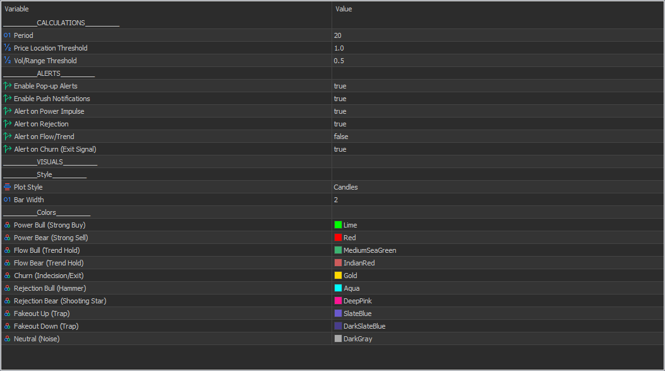Click the integer icon beside Bar Width

(7, 200)
